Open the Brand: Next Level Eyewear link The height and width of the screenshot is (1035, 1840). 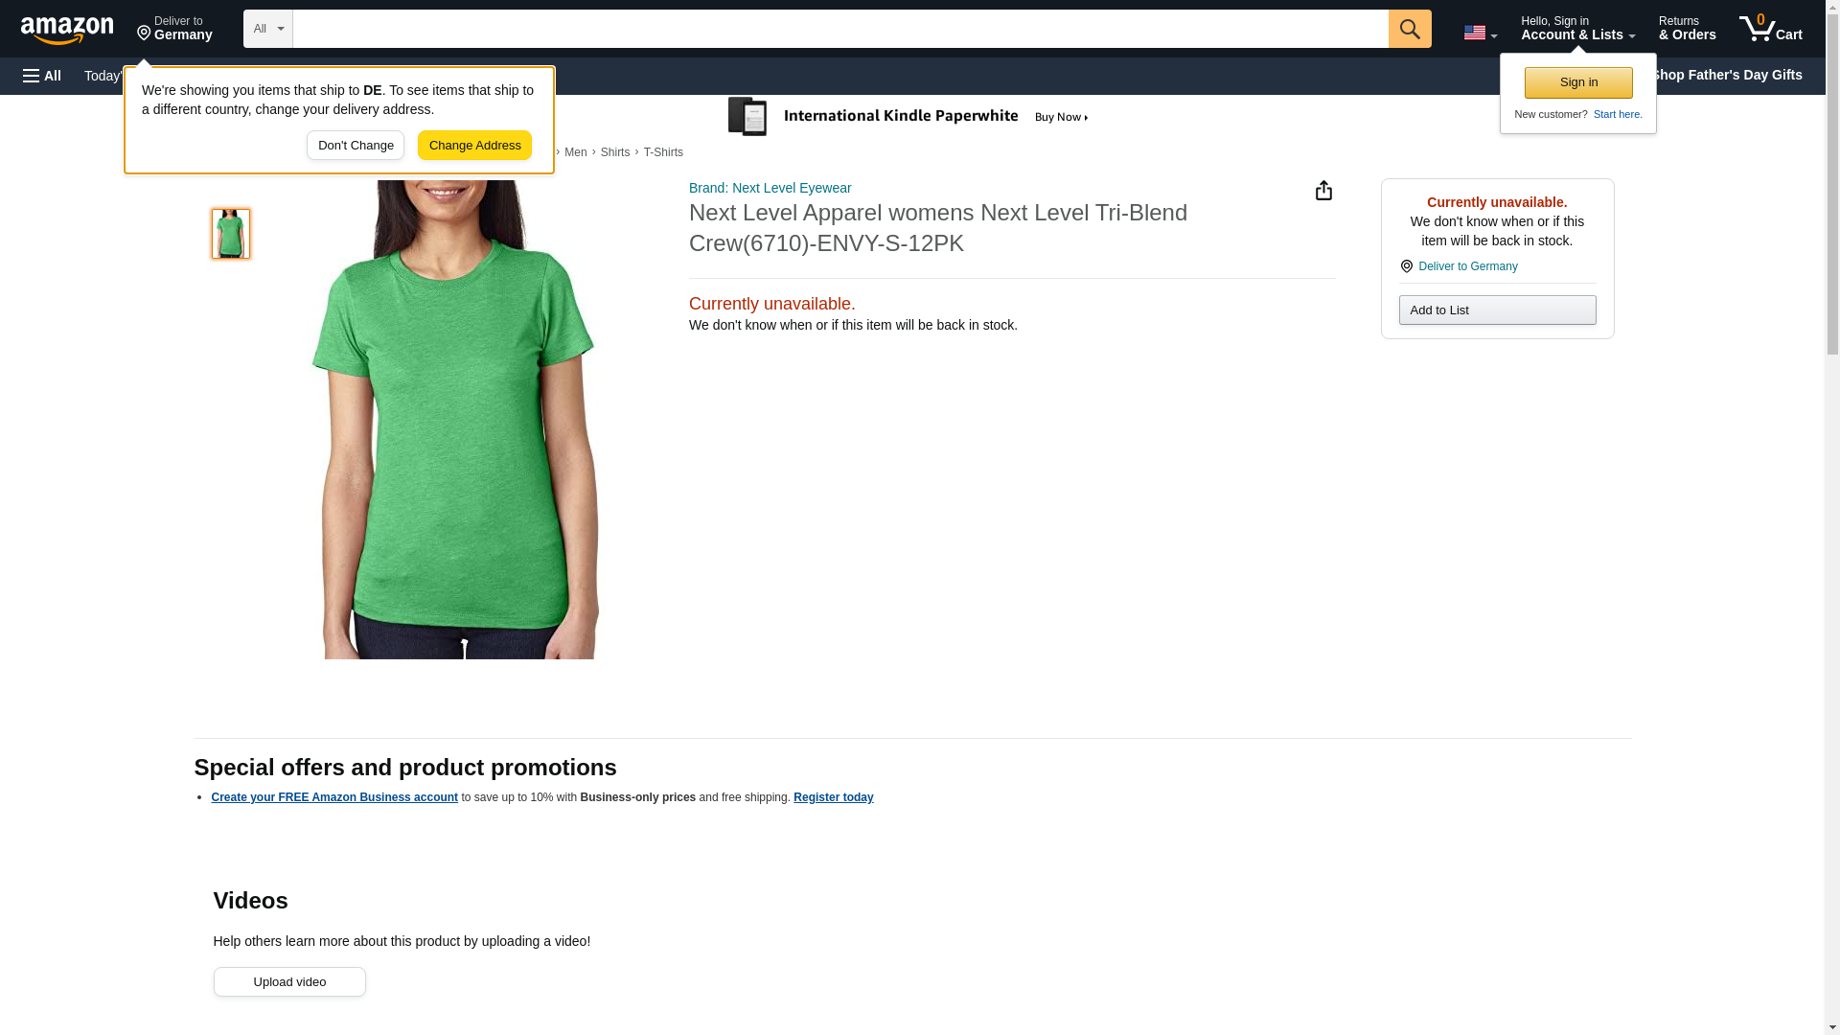pyautogui.click(x=770, y=188)
